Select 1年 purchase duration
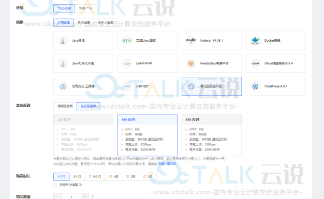The width and height of the screenshot is (324, 199). [113, 176]
